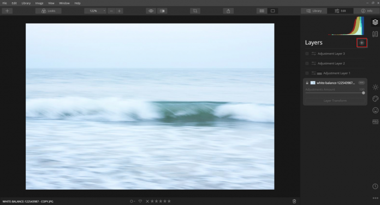This screenshot has height=205, width=380.
Task: Open the Edit menu
Action: [14, 3]
